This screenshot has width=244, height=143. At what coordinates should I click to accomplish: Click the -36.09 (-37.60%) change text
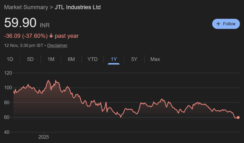(x=26, y=36)
